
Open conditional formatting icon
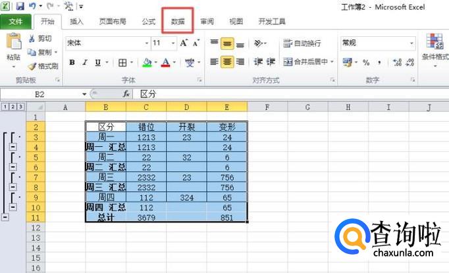tap(435, 41)
